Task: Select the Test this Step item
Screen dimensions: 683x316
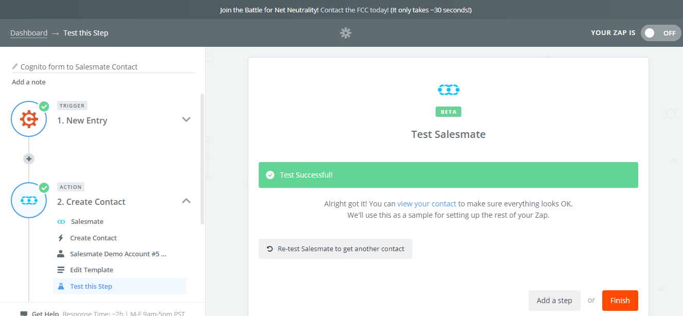Action: (119, 286)
